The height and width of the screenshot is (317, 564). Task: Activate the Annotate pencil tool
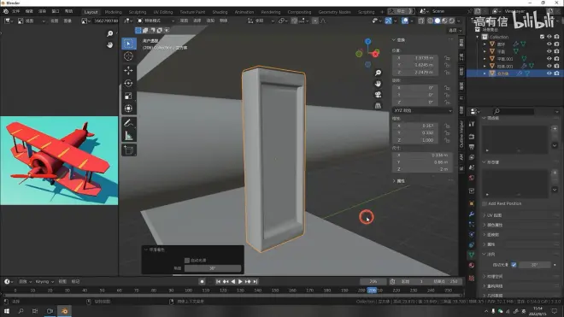(128, 123)
